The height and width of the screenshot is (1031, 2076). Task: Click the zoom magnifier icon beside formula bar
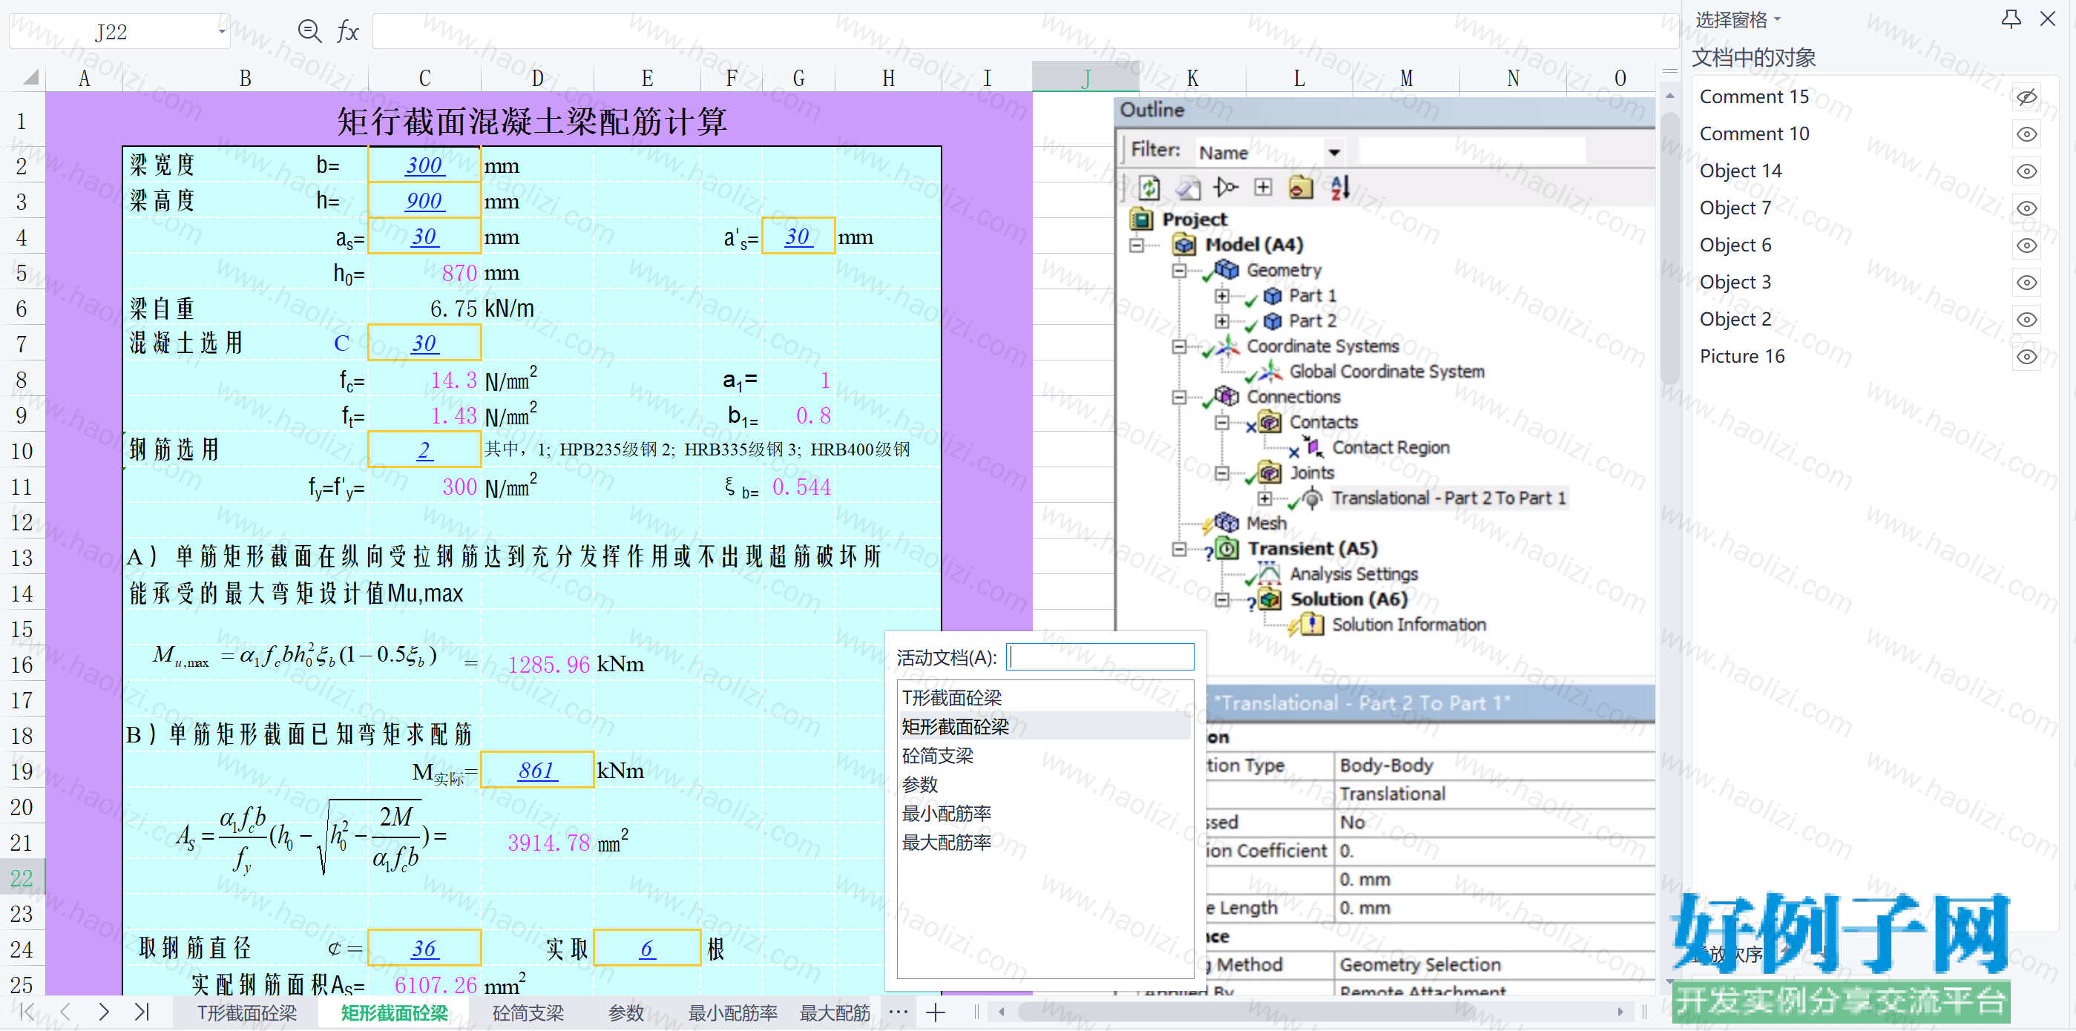click(x=309, y=31)
